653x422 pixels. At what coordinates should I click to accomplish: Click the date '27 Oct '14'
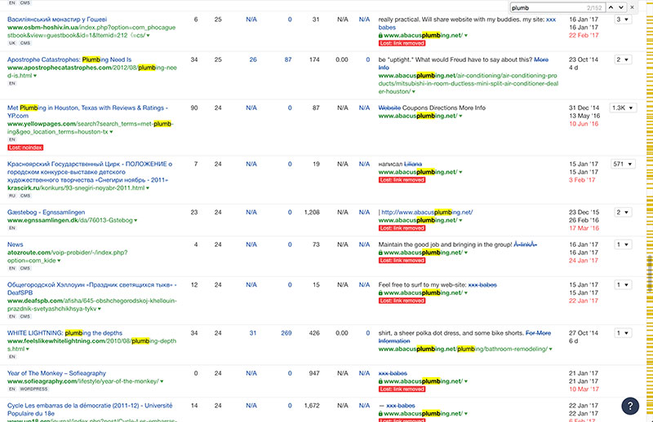(x=583, y=333)
